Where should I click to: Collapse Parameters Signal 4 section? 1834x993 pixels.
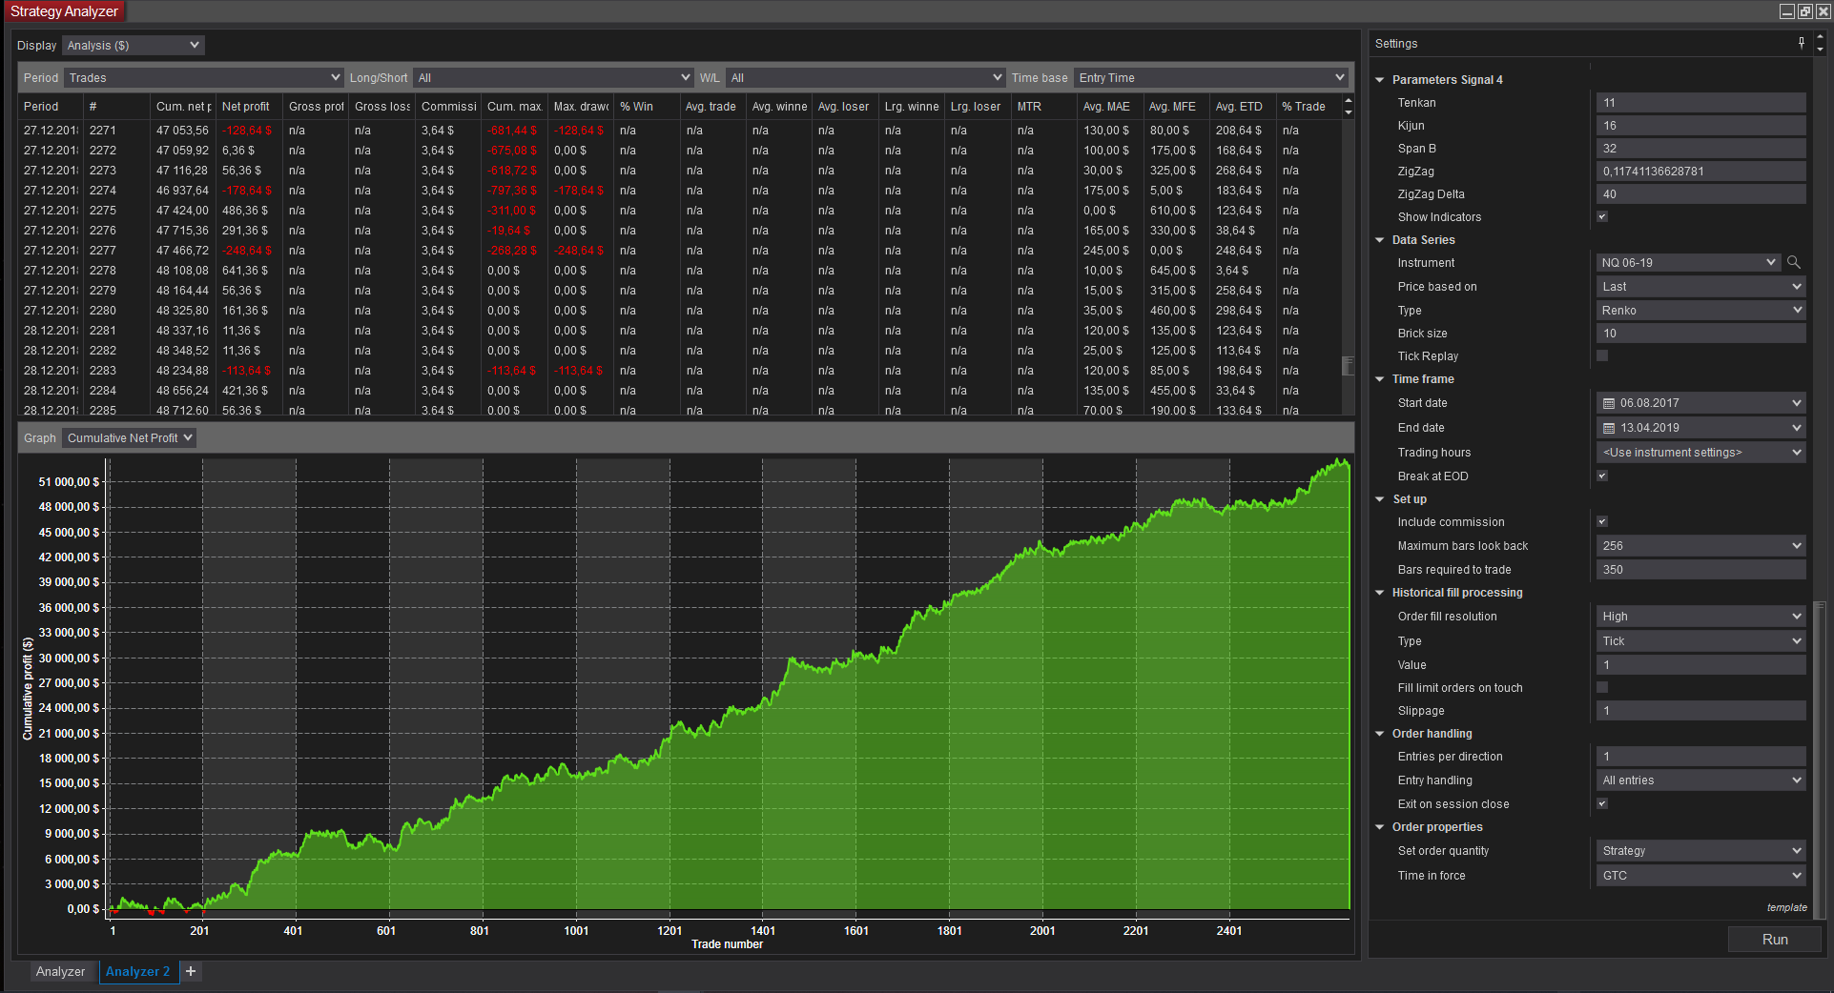click(x=1379, y=80)
